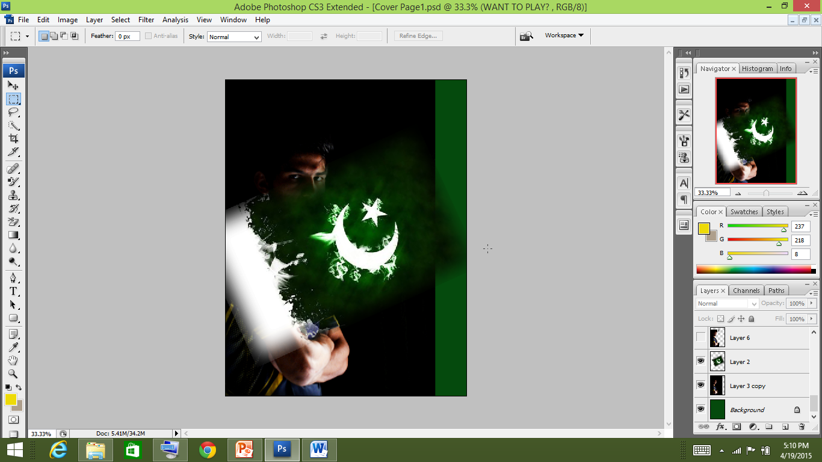822x462 pixels.
Task: Open the Navigator panel options menu
Action: tap(813, 71)
